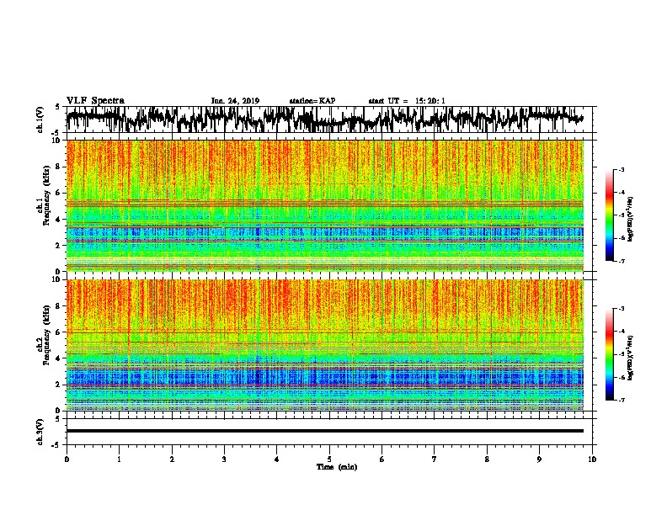Click the lower colorbar log(PSD) unit label

(631, 358)
